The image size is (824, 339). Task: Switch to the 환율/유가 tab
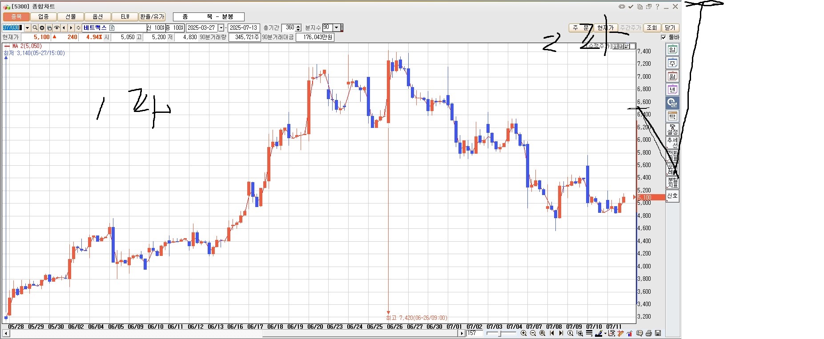point(152,17)
